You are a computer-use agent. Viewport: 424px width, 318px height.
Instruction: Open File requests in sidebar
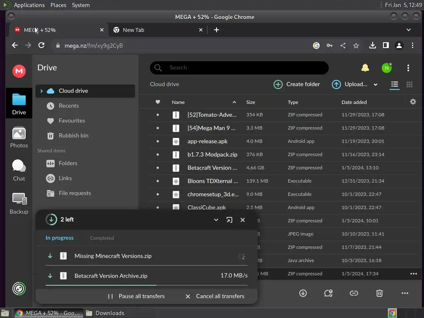[x=85, y=193]
